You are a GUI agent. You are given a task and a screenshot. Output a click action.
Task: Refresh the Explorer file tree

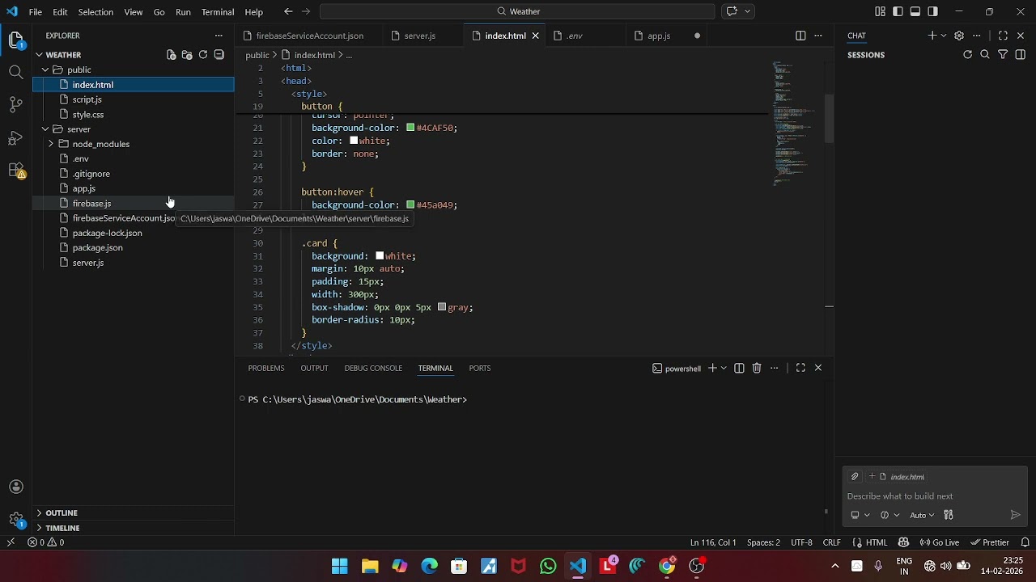[203, 55]
